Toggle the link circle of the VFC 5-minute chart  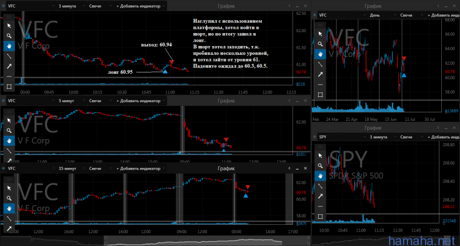pos(3,101)
